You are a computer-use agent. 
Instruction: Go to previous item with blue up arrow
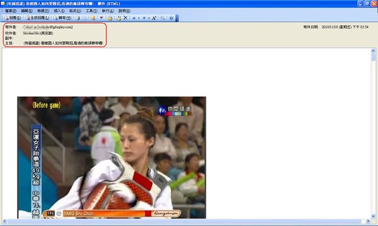134,18
